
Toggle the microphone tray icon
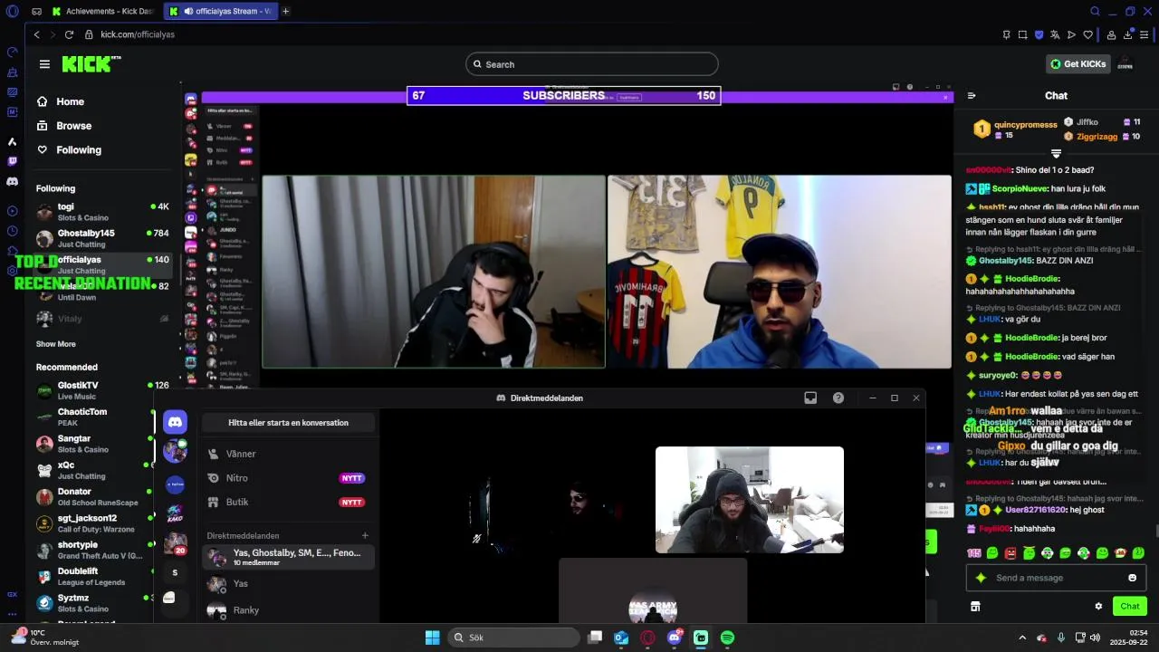coord(1060,638)
